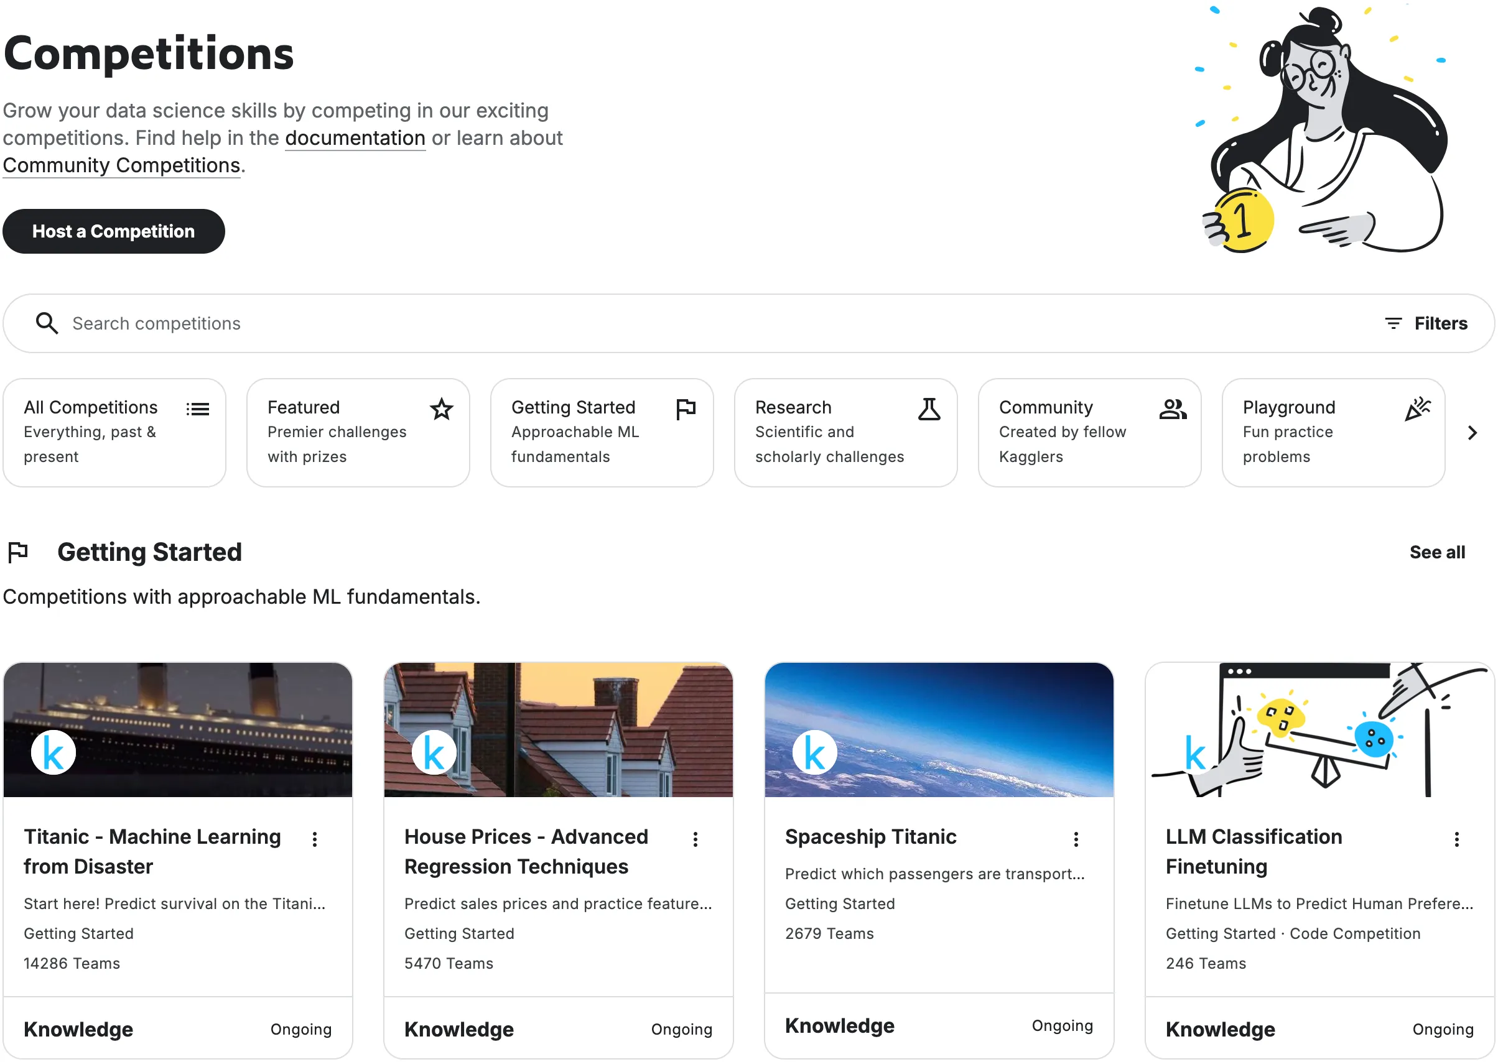Open the documentation link

click(355, 138)
